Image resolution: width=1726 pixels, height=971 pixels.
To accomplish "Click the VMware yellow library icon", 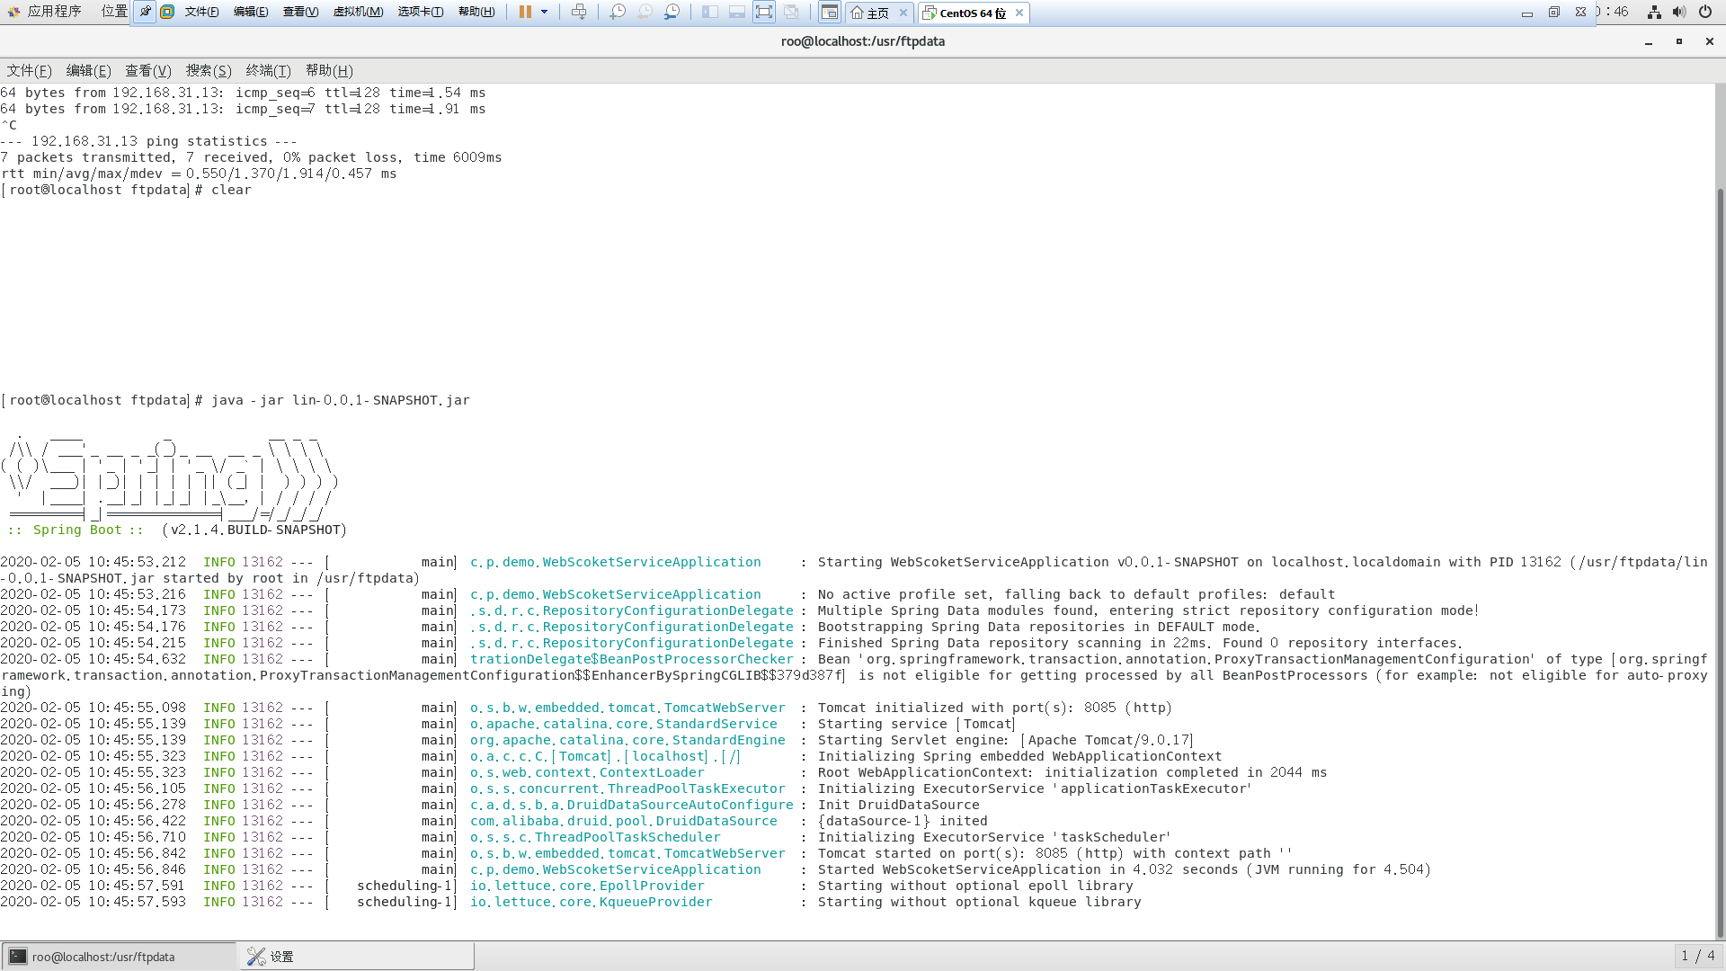I will [x=167, y=12].
